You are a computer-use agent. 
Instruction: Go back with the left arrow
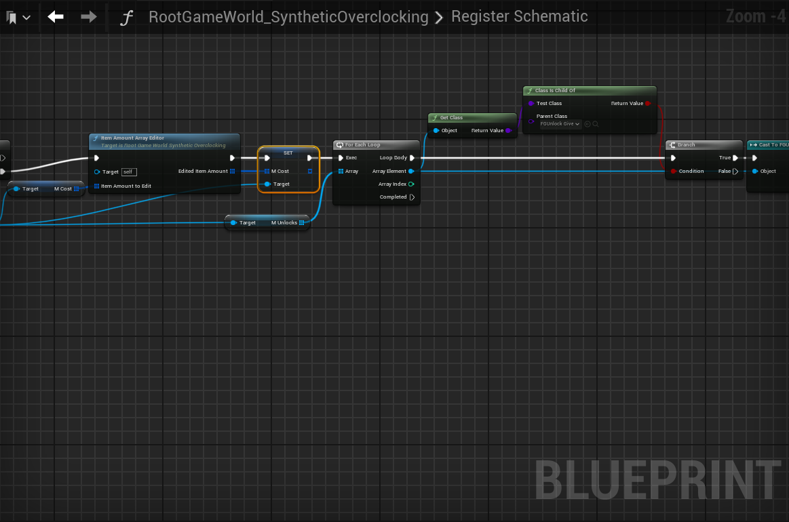56,17
